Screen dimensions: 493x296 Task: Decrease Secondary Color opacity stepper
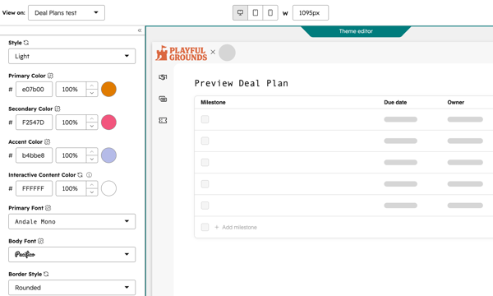click(92, 126)
